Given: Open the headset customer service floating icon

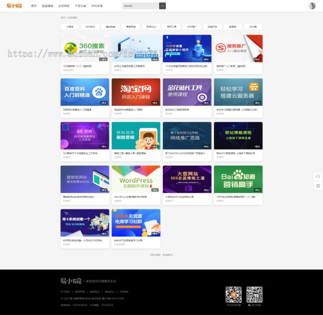Looking at the screenshot, I should pos(318,176).
